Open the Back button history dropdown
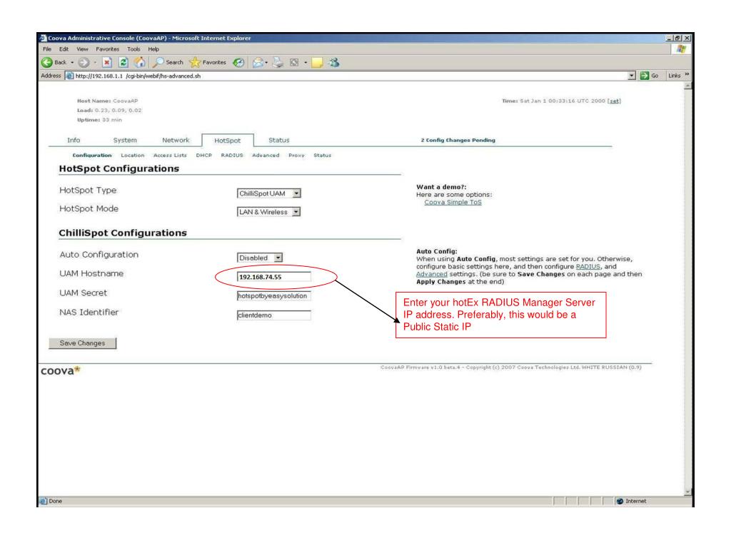This screenshot has height=548, width=731. click(x=72, y=62)
